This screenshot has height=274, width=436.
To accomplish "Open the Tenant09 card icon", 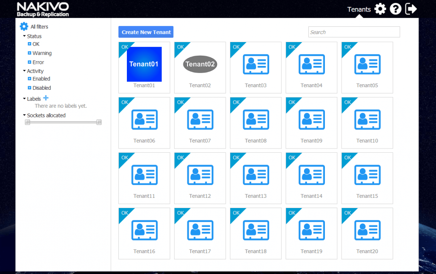I will [x=311, y=120].
